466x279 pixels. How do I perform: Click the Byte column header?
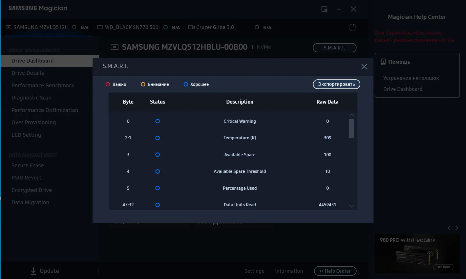coord(128,102)
